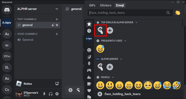Image resolution: width=186 pixels, height=99 pixels.
Task: Jump to Activities game controller category
Action: [x=89, y=70]
